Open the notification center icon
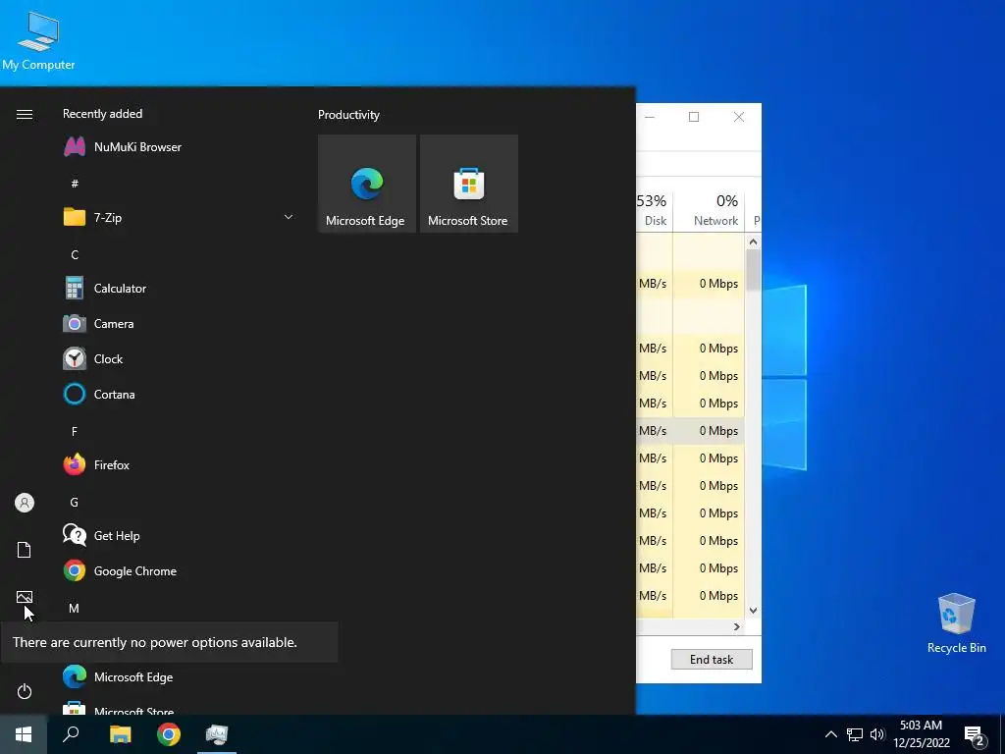This screenshot has width=1005, height=754. point(975,736)
